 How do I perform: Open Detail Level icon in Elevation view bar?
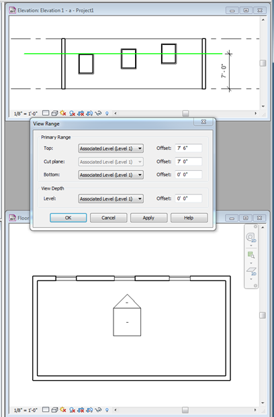coord(46,113)
